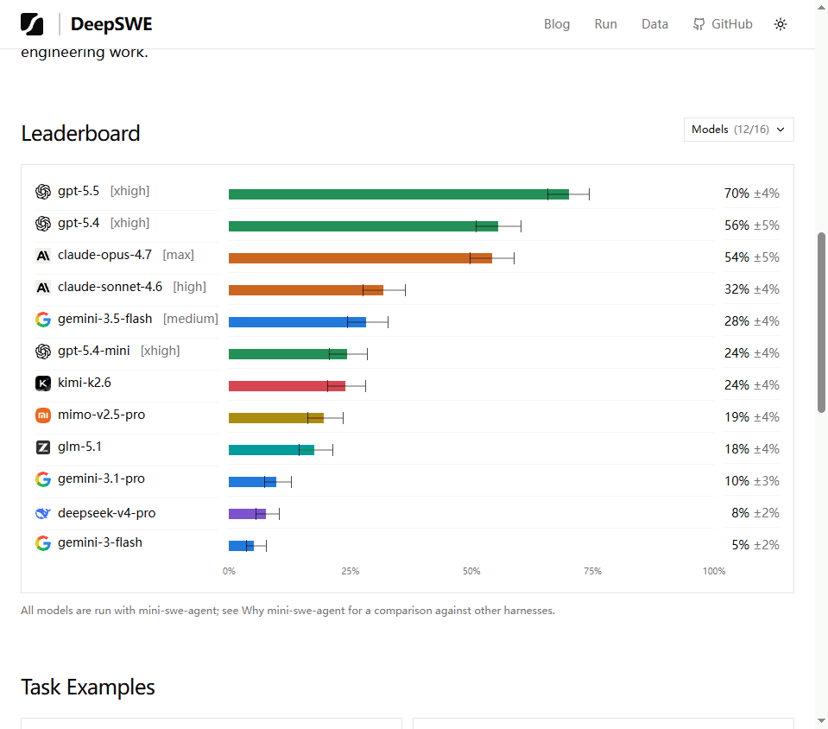Click the DeepSWE logo icon
This screenshot has height=729, width=828.
(x=32, y=24)
